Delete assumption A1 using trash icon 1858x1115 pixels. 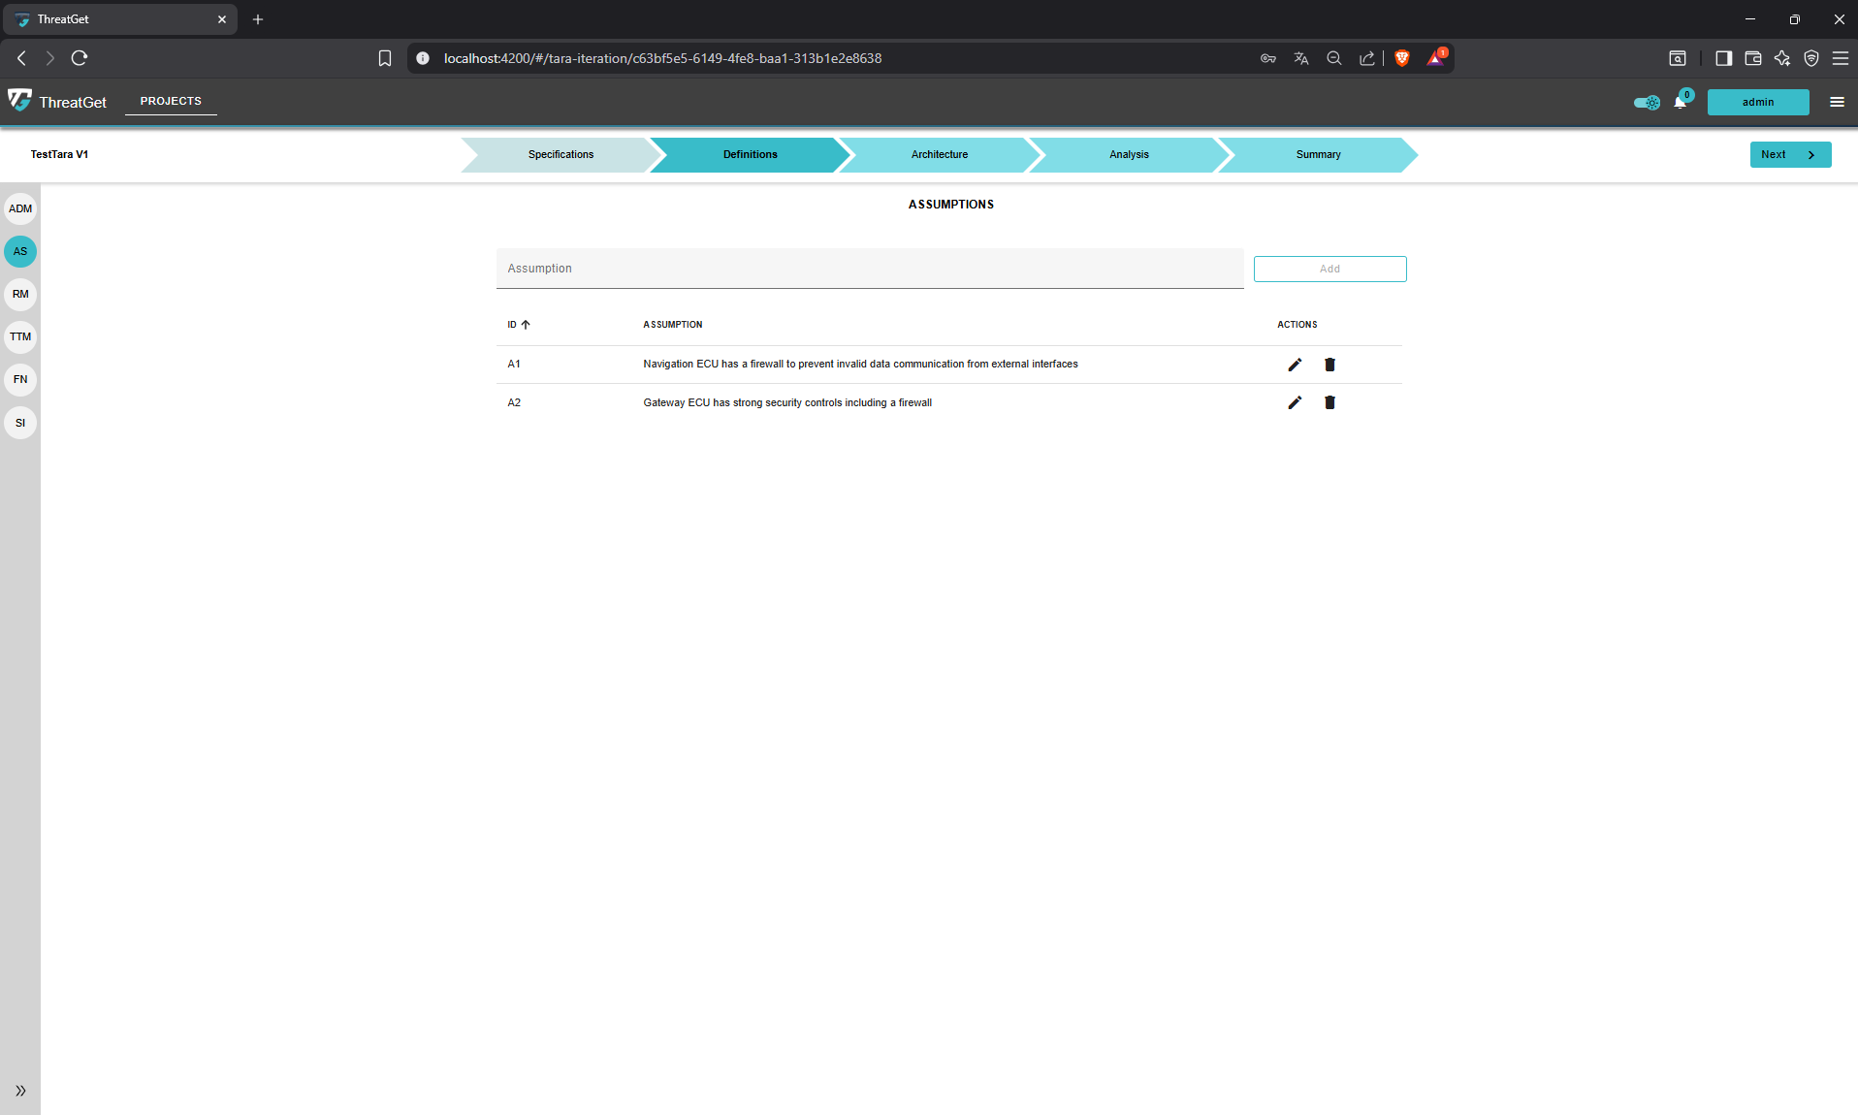pyautogui.click(x=1329, y=365)
